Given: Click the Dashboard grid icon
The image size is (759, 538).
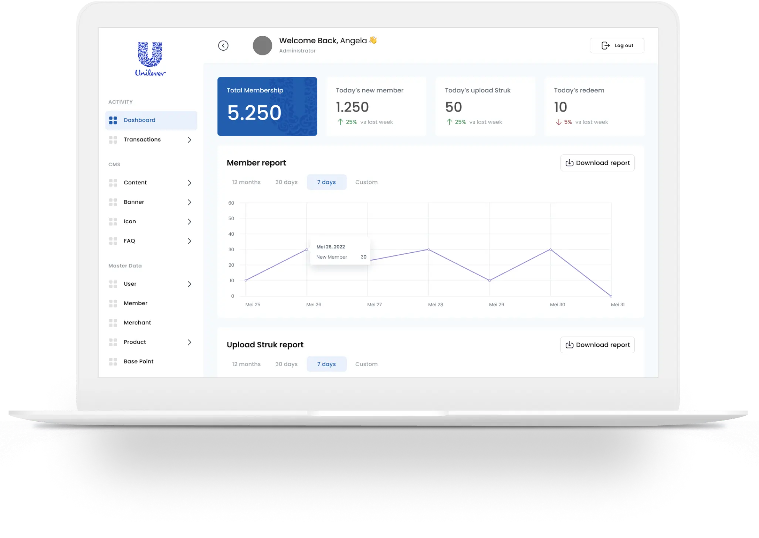Looking at the screenshot, I should [113, 120].
